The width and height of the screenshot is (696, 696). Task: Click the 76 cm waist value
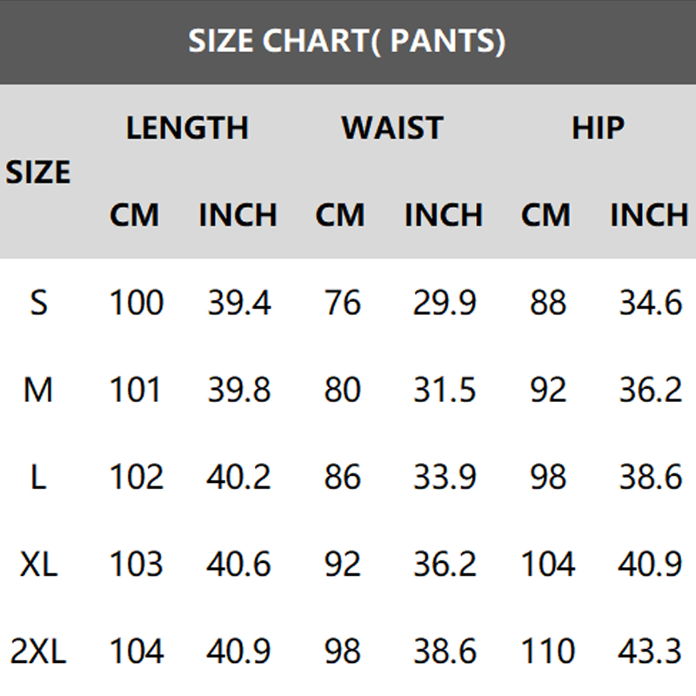tap(341, 304)
